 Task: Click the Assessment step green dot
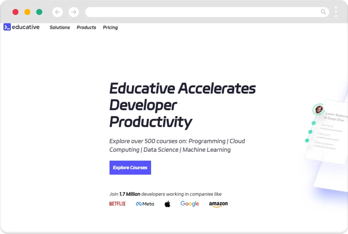(307, 140)
